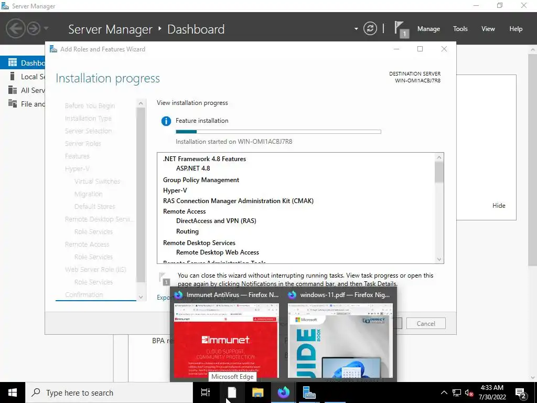Click the Firefox Nightly taskbar icon
This screenshot has width=537, height=403.
click(284, 393)
